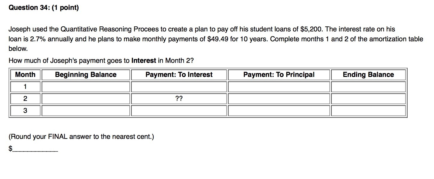Select the Month 1 Beginning Balance cell
Screen dimensions: 434x179
click(x=86, y=87)
